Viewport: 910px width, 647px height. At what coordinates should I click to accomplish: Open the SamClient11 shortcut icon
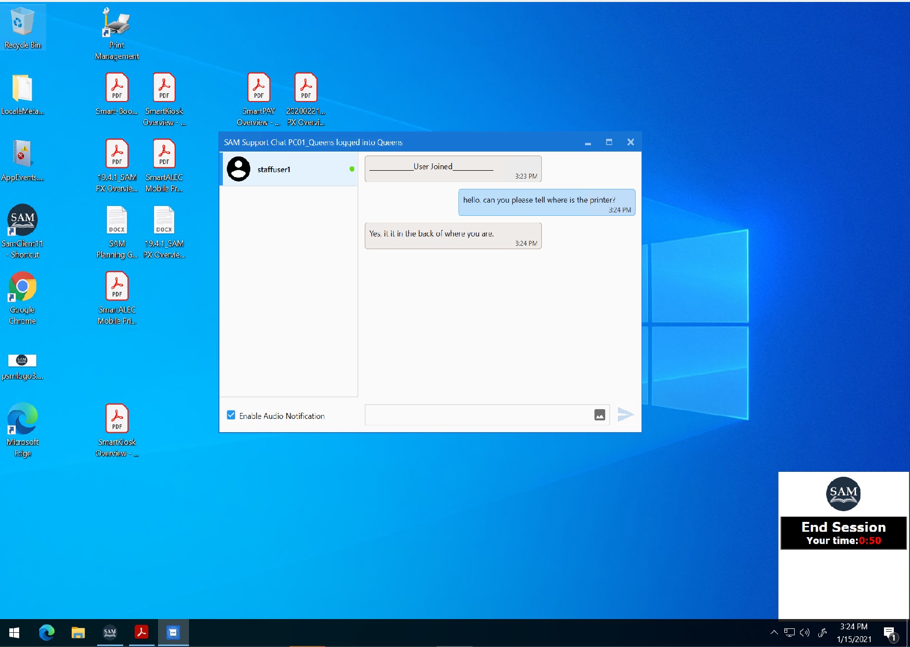coord(23,221)
